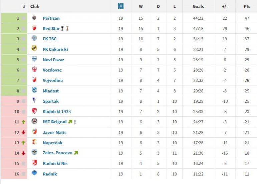Viewport: 257px width, 184px height.
Task: Click the Red Star club crest
Action: [x=34, y=28]
